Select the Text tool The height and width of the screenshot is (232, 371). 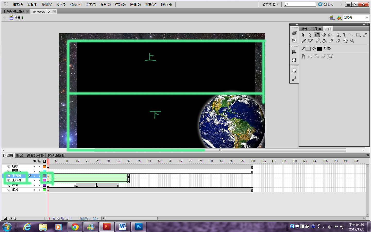point(345,35)
